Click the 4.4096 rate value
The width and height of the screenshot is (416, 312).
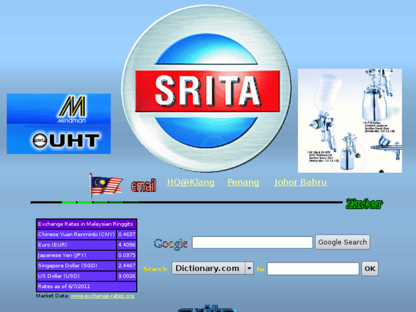pos(126,245)
